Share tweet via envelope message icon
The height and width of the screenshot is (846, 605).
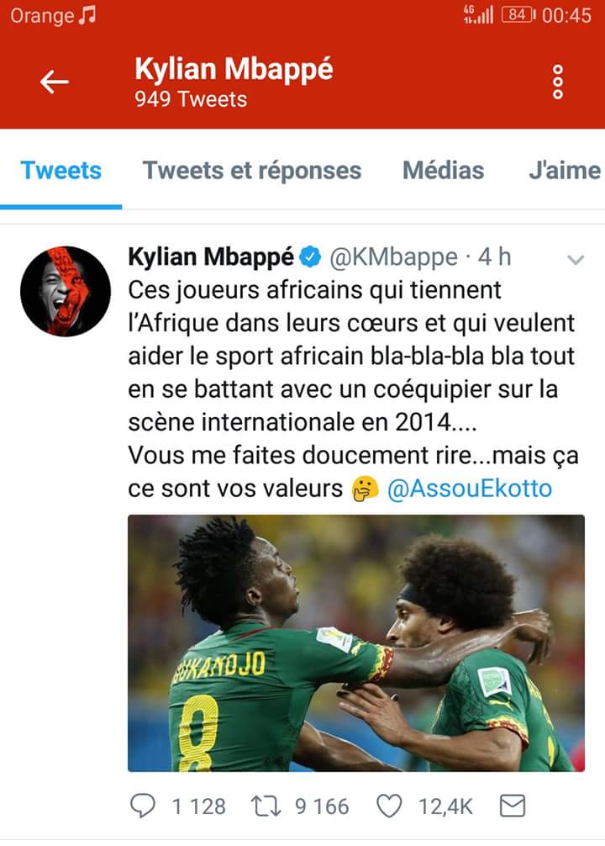coord(513,806)
